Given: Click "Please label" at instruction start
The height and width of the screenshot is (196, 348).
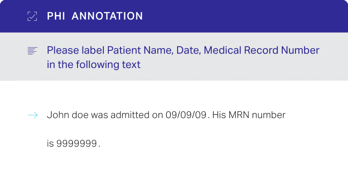Looking at the screenshot, I should point(75,50).
